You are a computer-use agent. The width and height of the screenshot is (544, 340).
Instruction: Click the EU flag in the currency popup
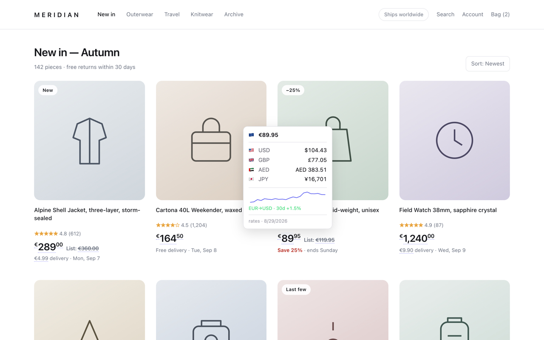(x=251, y=135)
